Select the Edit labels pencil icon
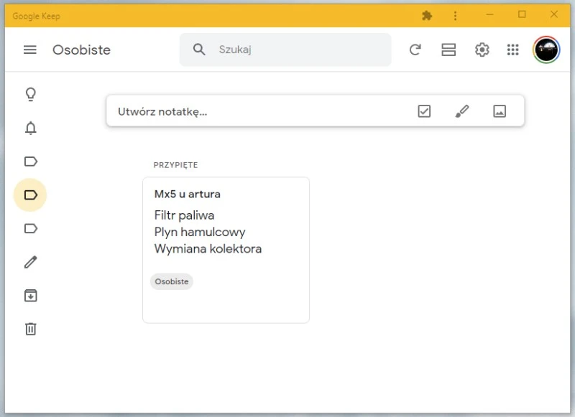 tap(29, 262)
